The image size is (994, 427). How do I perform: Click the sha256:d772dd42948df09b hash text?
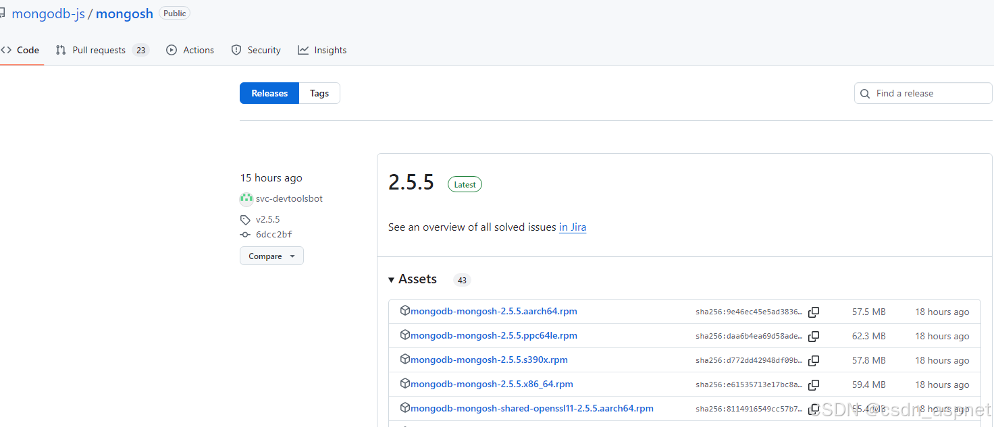pos(750,360)
